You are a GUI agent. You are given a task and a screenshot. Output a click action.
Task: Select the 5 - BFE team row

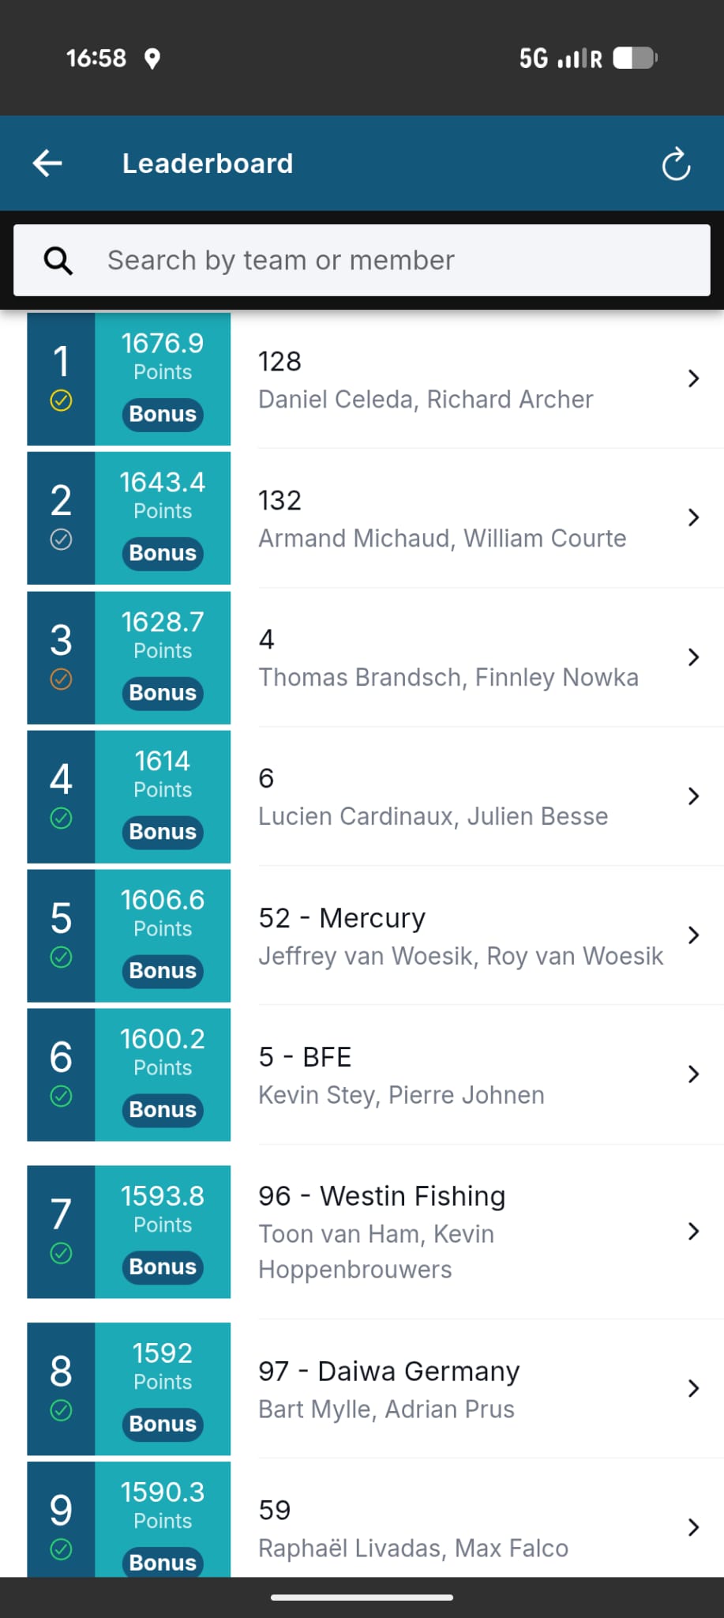coord(375,1074)
